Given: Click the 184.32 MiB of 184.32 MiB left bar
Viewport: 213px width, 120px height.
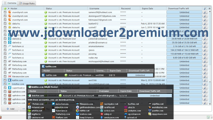Looking at the screenshot, I should pyautogui.click(x=184, y=50).
